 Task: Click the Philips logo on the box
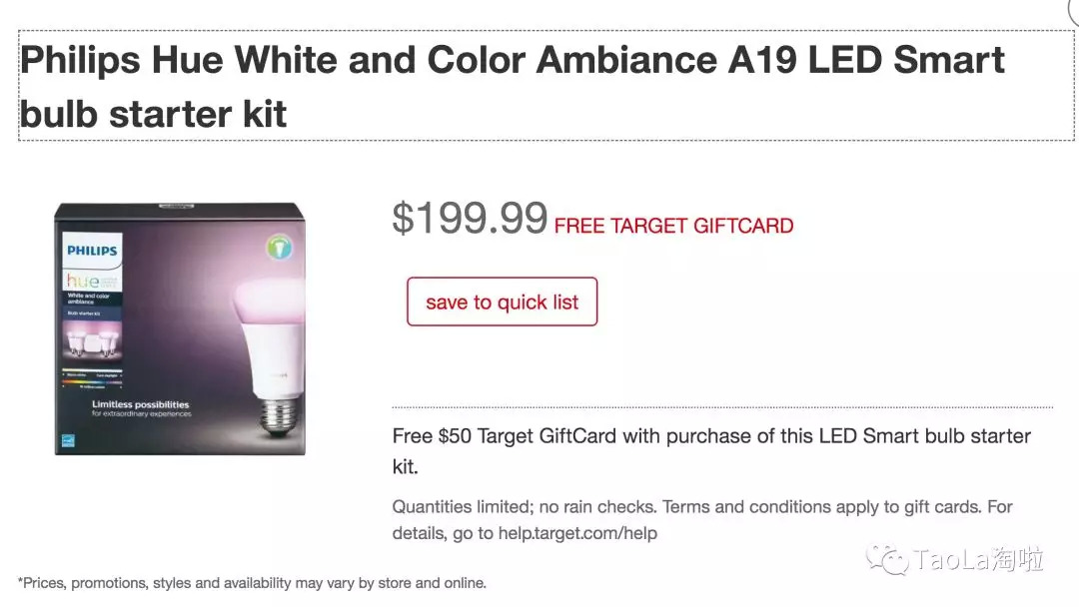coord(92,251)
